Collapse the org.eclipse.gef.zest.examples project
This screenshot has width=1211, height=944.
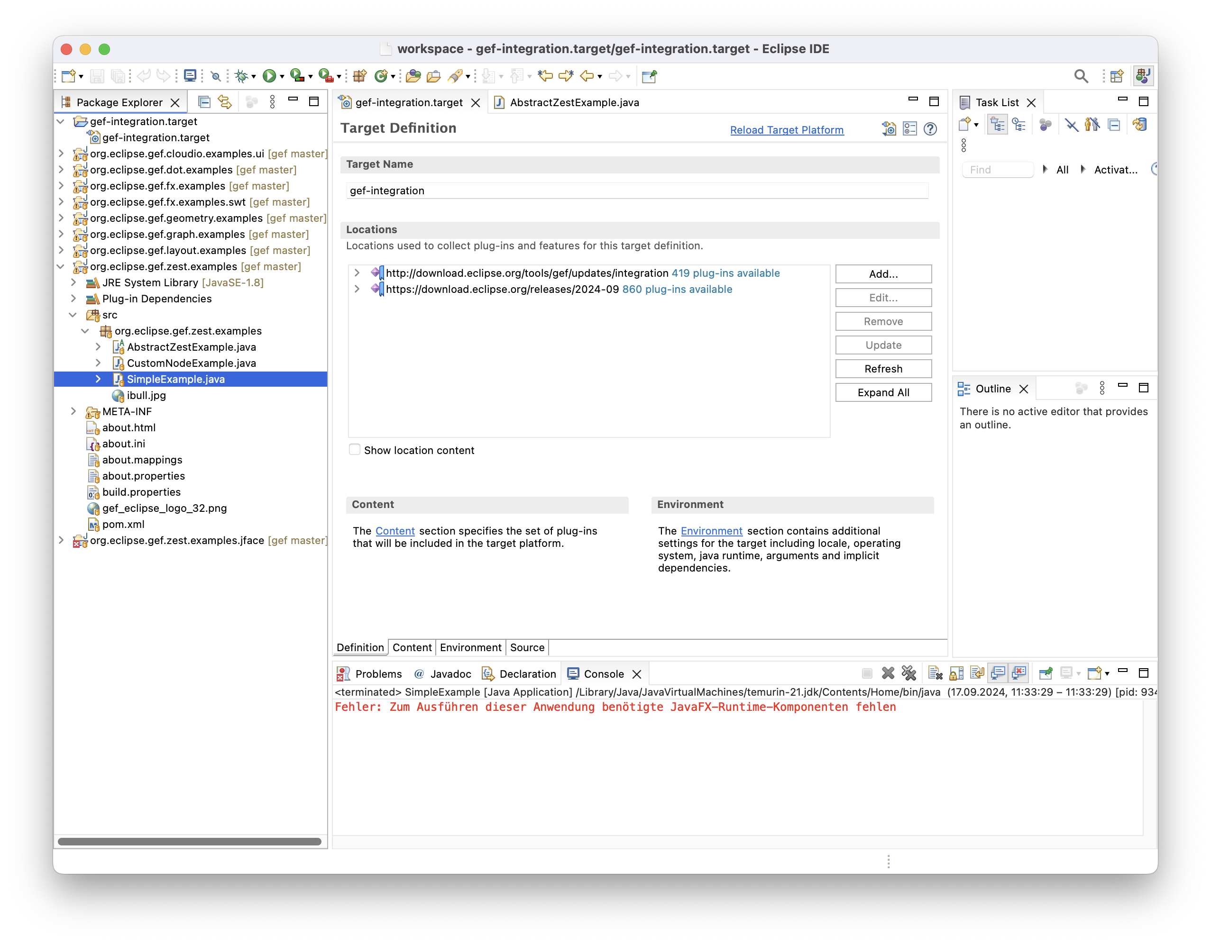61,267
